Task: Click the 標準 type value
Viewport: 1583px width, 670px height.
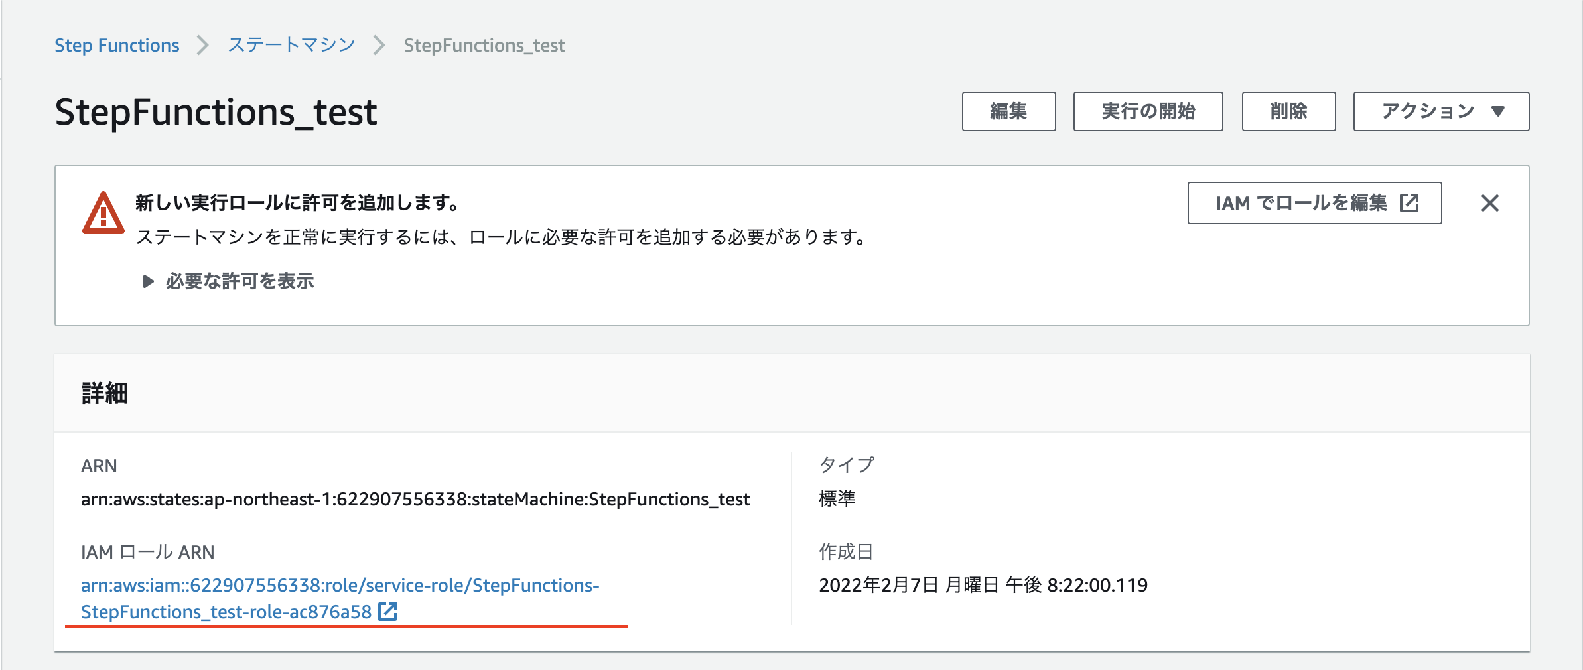Action: point(837,498)
